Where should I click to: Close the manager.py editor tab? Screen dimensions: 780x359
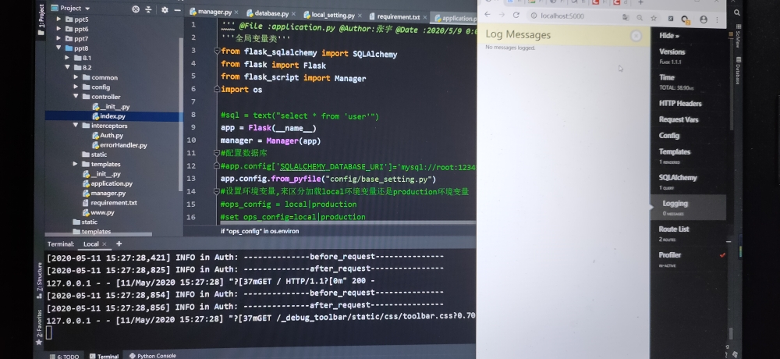click(x=236, y=12)
